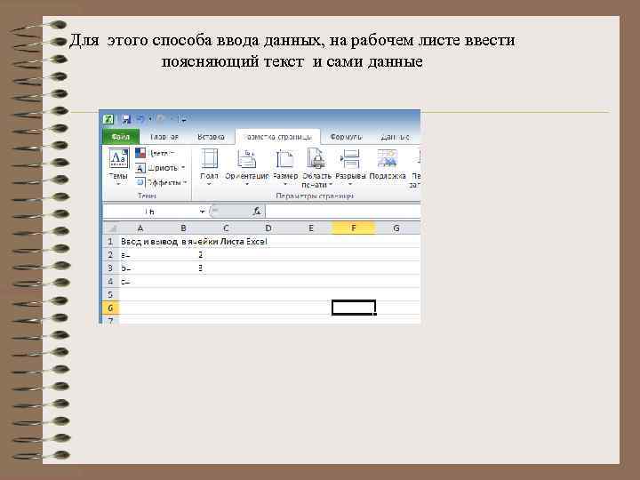
Task: Select highlighted column F header
Action: pos(354,228)
